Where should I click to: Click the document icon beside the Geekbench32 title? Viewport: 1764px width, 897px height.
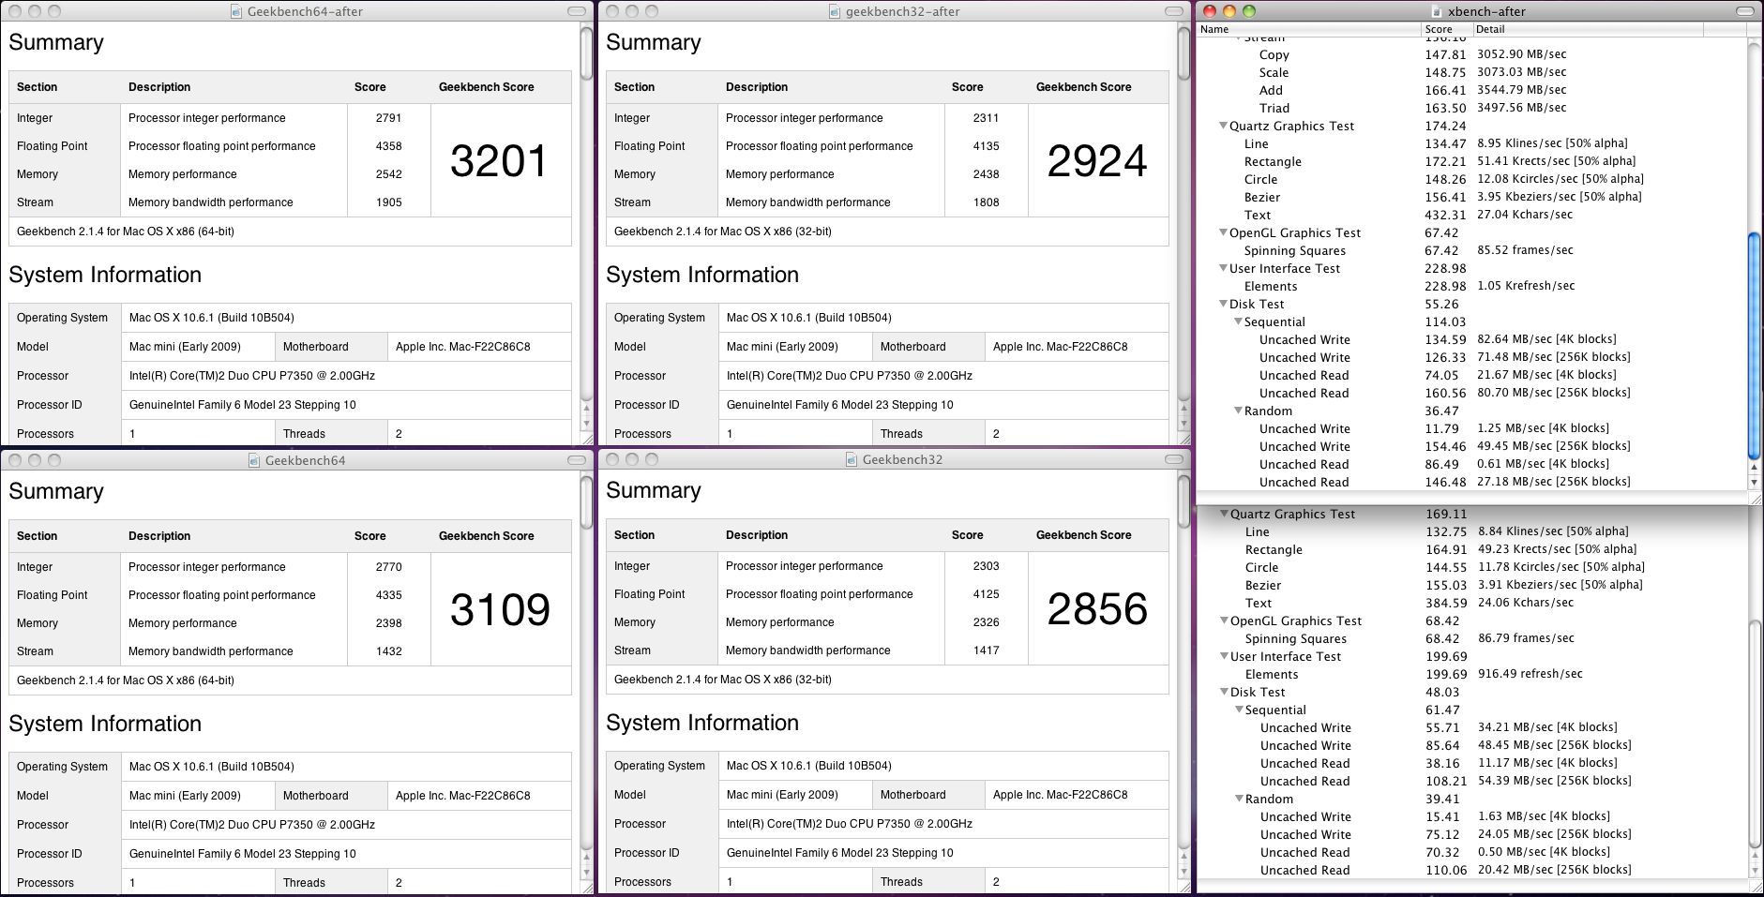[852, 459]
